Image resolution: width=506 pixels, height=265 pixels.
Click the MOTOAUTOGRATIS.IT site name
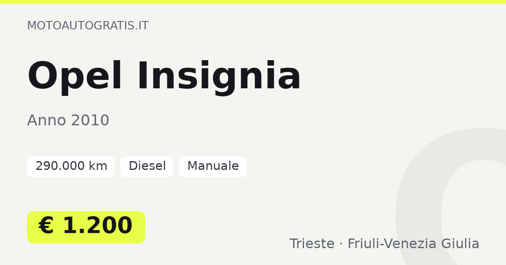(88, 26)
